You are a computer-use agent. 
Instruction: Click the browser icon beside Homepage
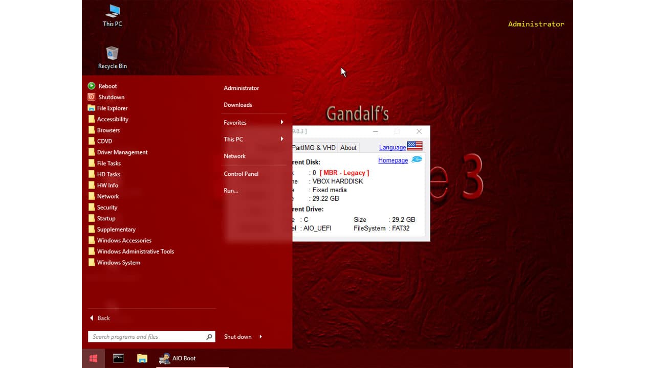416,159
